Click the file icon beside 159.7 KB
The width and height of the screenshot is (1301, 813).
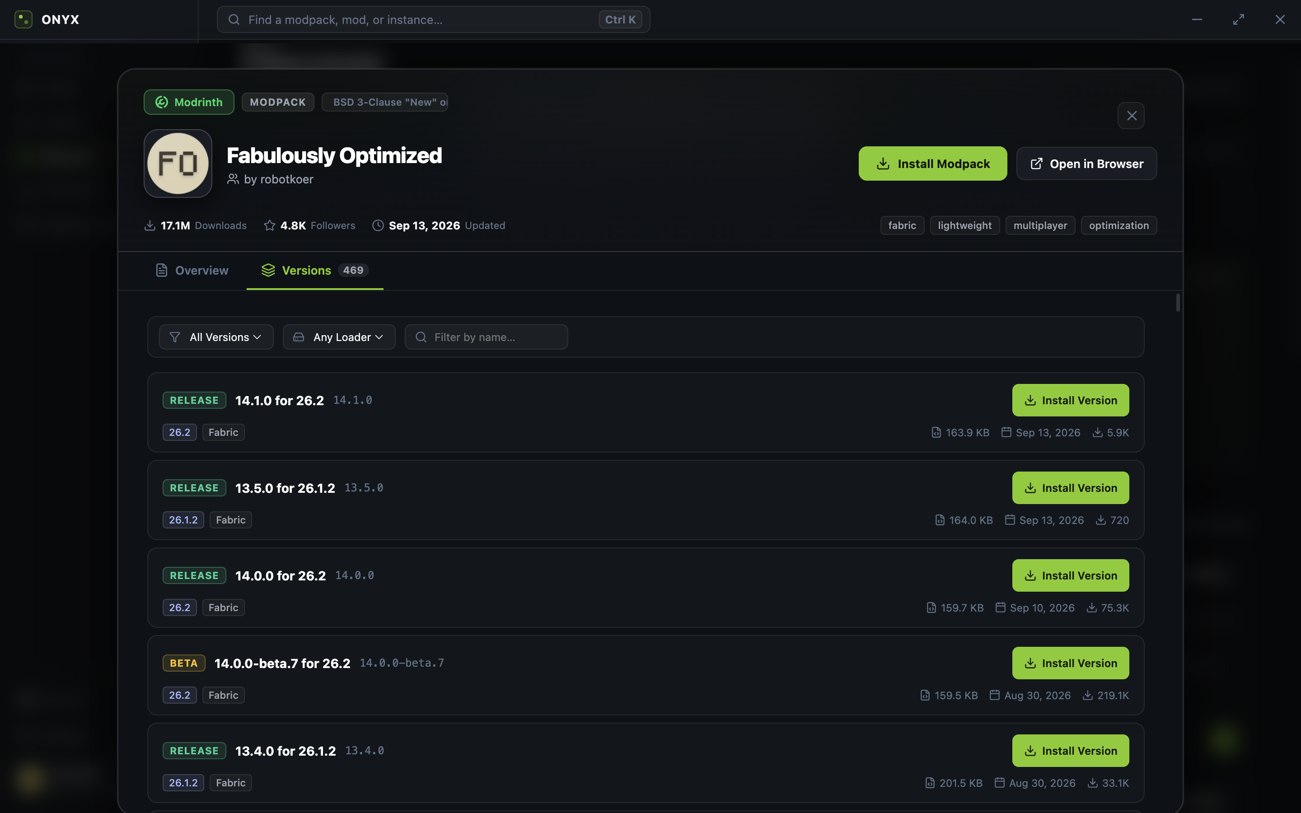931,607
